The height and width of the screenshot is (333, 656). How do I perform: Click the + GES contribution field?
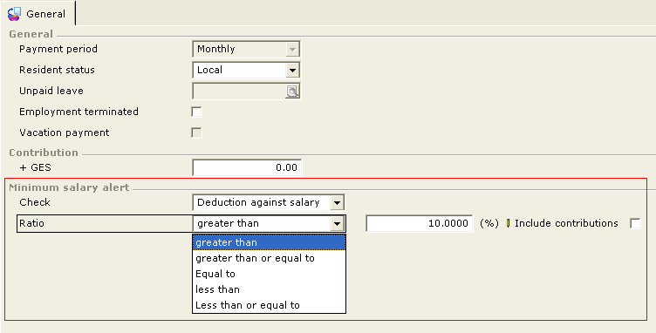tap(247, 167)
